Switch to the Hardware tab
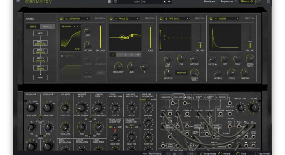 click(x=210, y=2)
